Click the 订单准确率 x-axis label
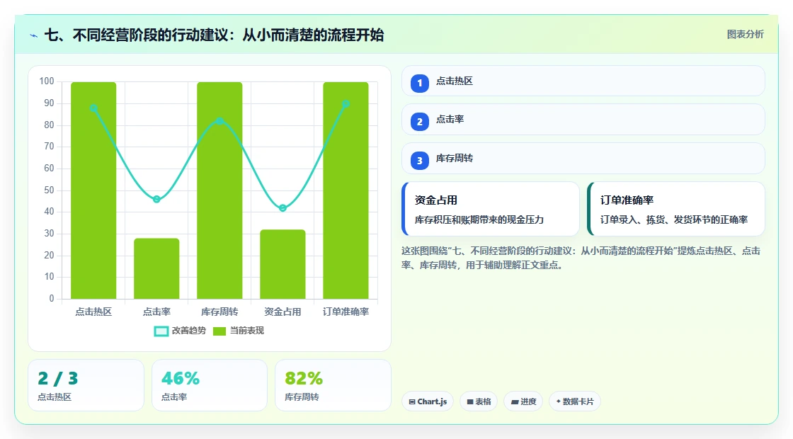Image resolution: width=793 pixels, height=439 pixels. [346, 312]
